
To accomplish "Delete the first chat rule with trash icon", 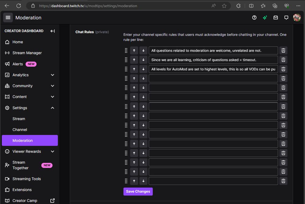I will [x=283, y=50].
